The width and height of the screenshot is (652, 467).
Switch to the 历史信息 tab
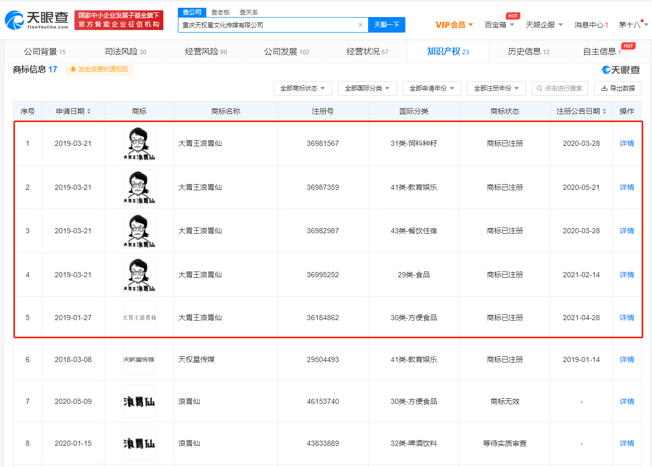coord(528,52)
